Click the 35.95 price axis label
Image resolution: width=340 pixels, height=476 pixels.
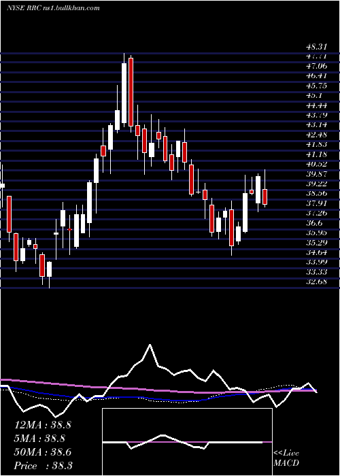pos(316,233)
